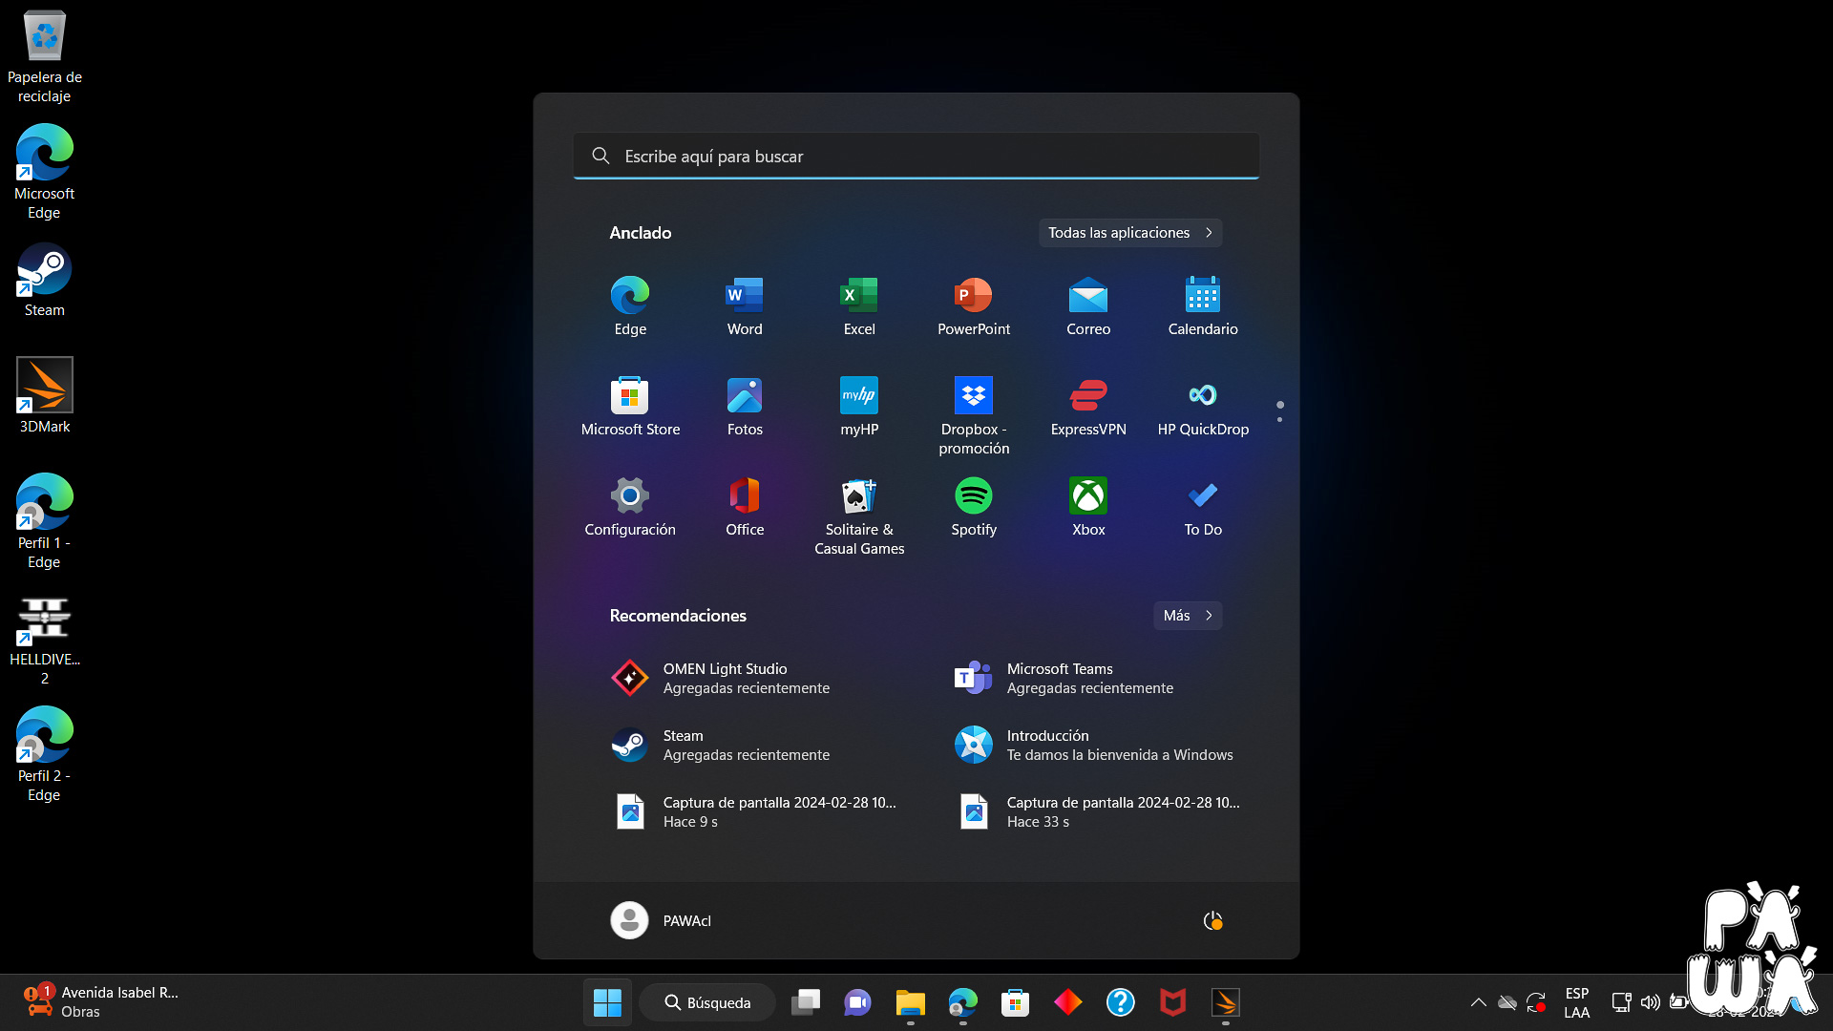This screenshot has height=1031, width=1833.
Task: Open Task View on the taskbar
Action: (806, 1002)
